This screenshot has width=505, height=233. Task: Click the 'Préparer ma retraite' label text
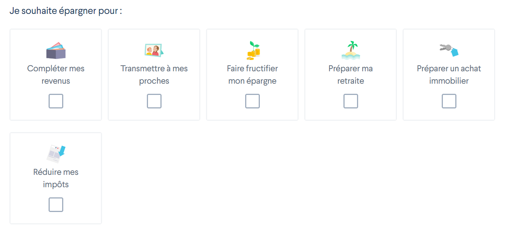coord(351,75)
